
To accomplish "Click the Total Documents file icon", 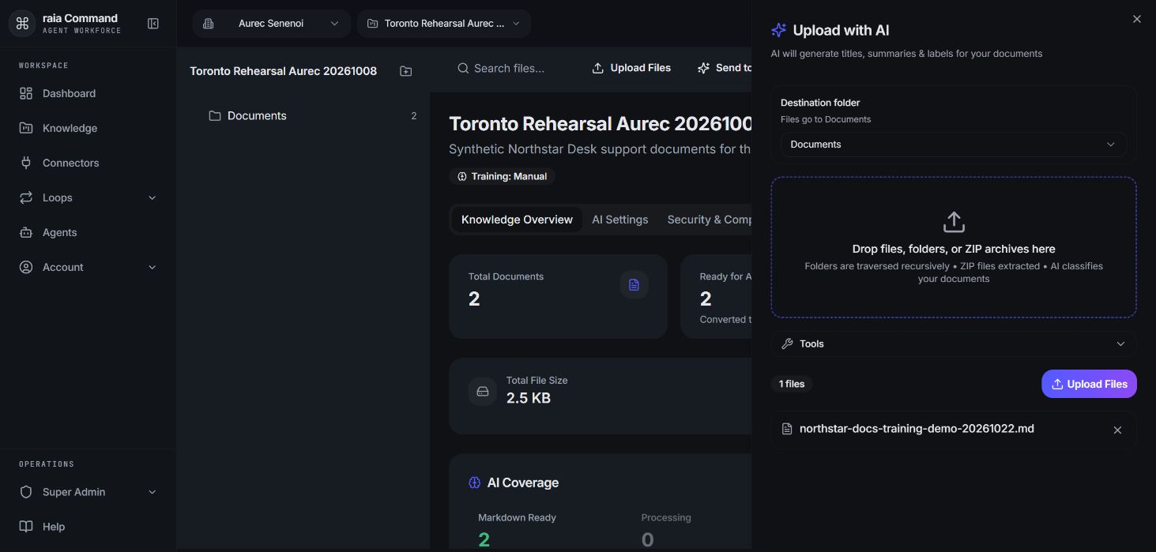I will (634, 284).
